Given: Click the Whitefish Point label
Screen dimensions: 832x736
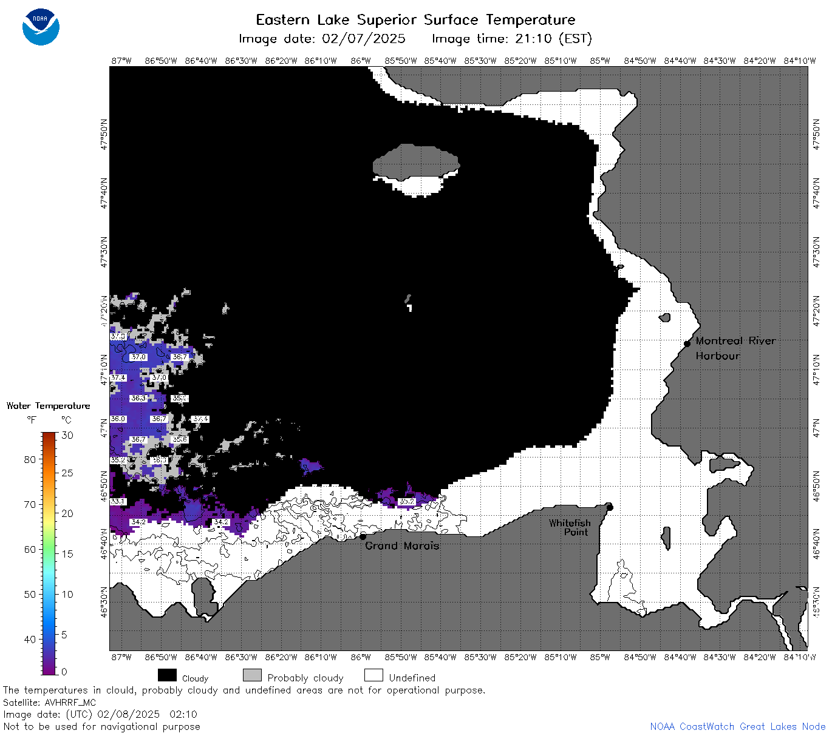Looking at the screenshot, I should pos(569,527).
